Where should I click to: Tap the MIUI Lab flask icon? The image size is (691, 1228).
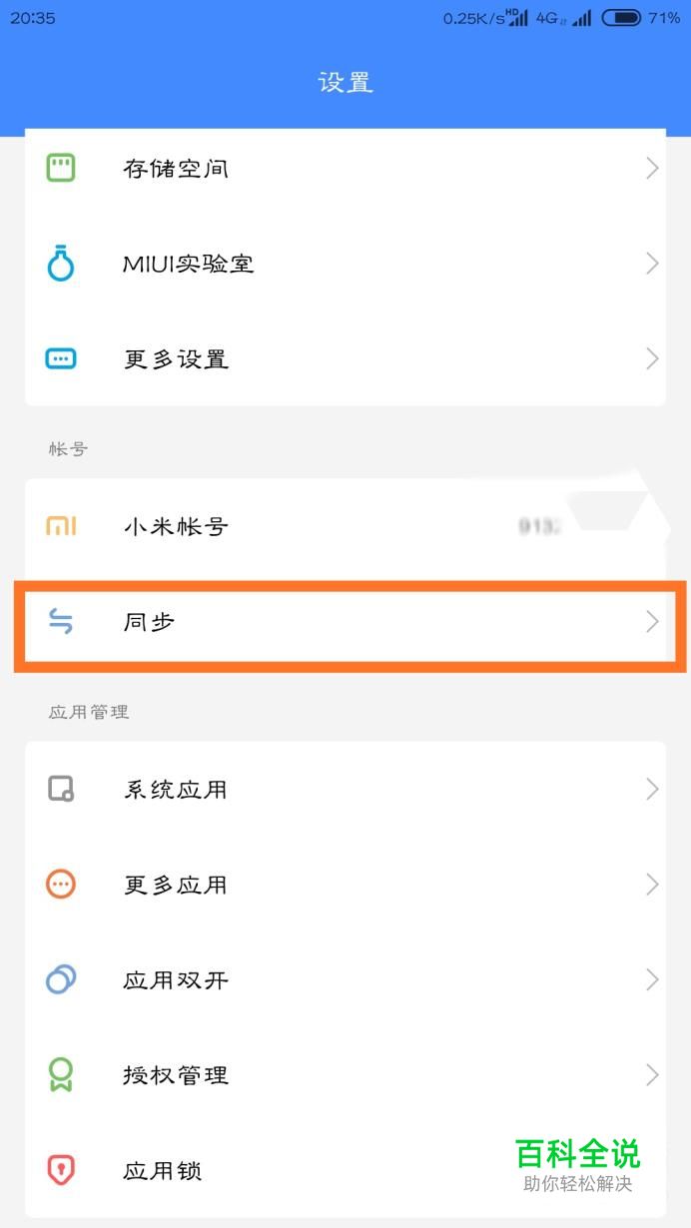61,264
